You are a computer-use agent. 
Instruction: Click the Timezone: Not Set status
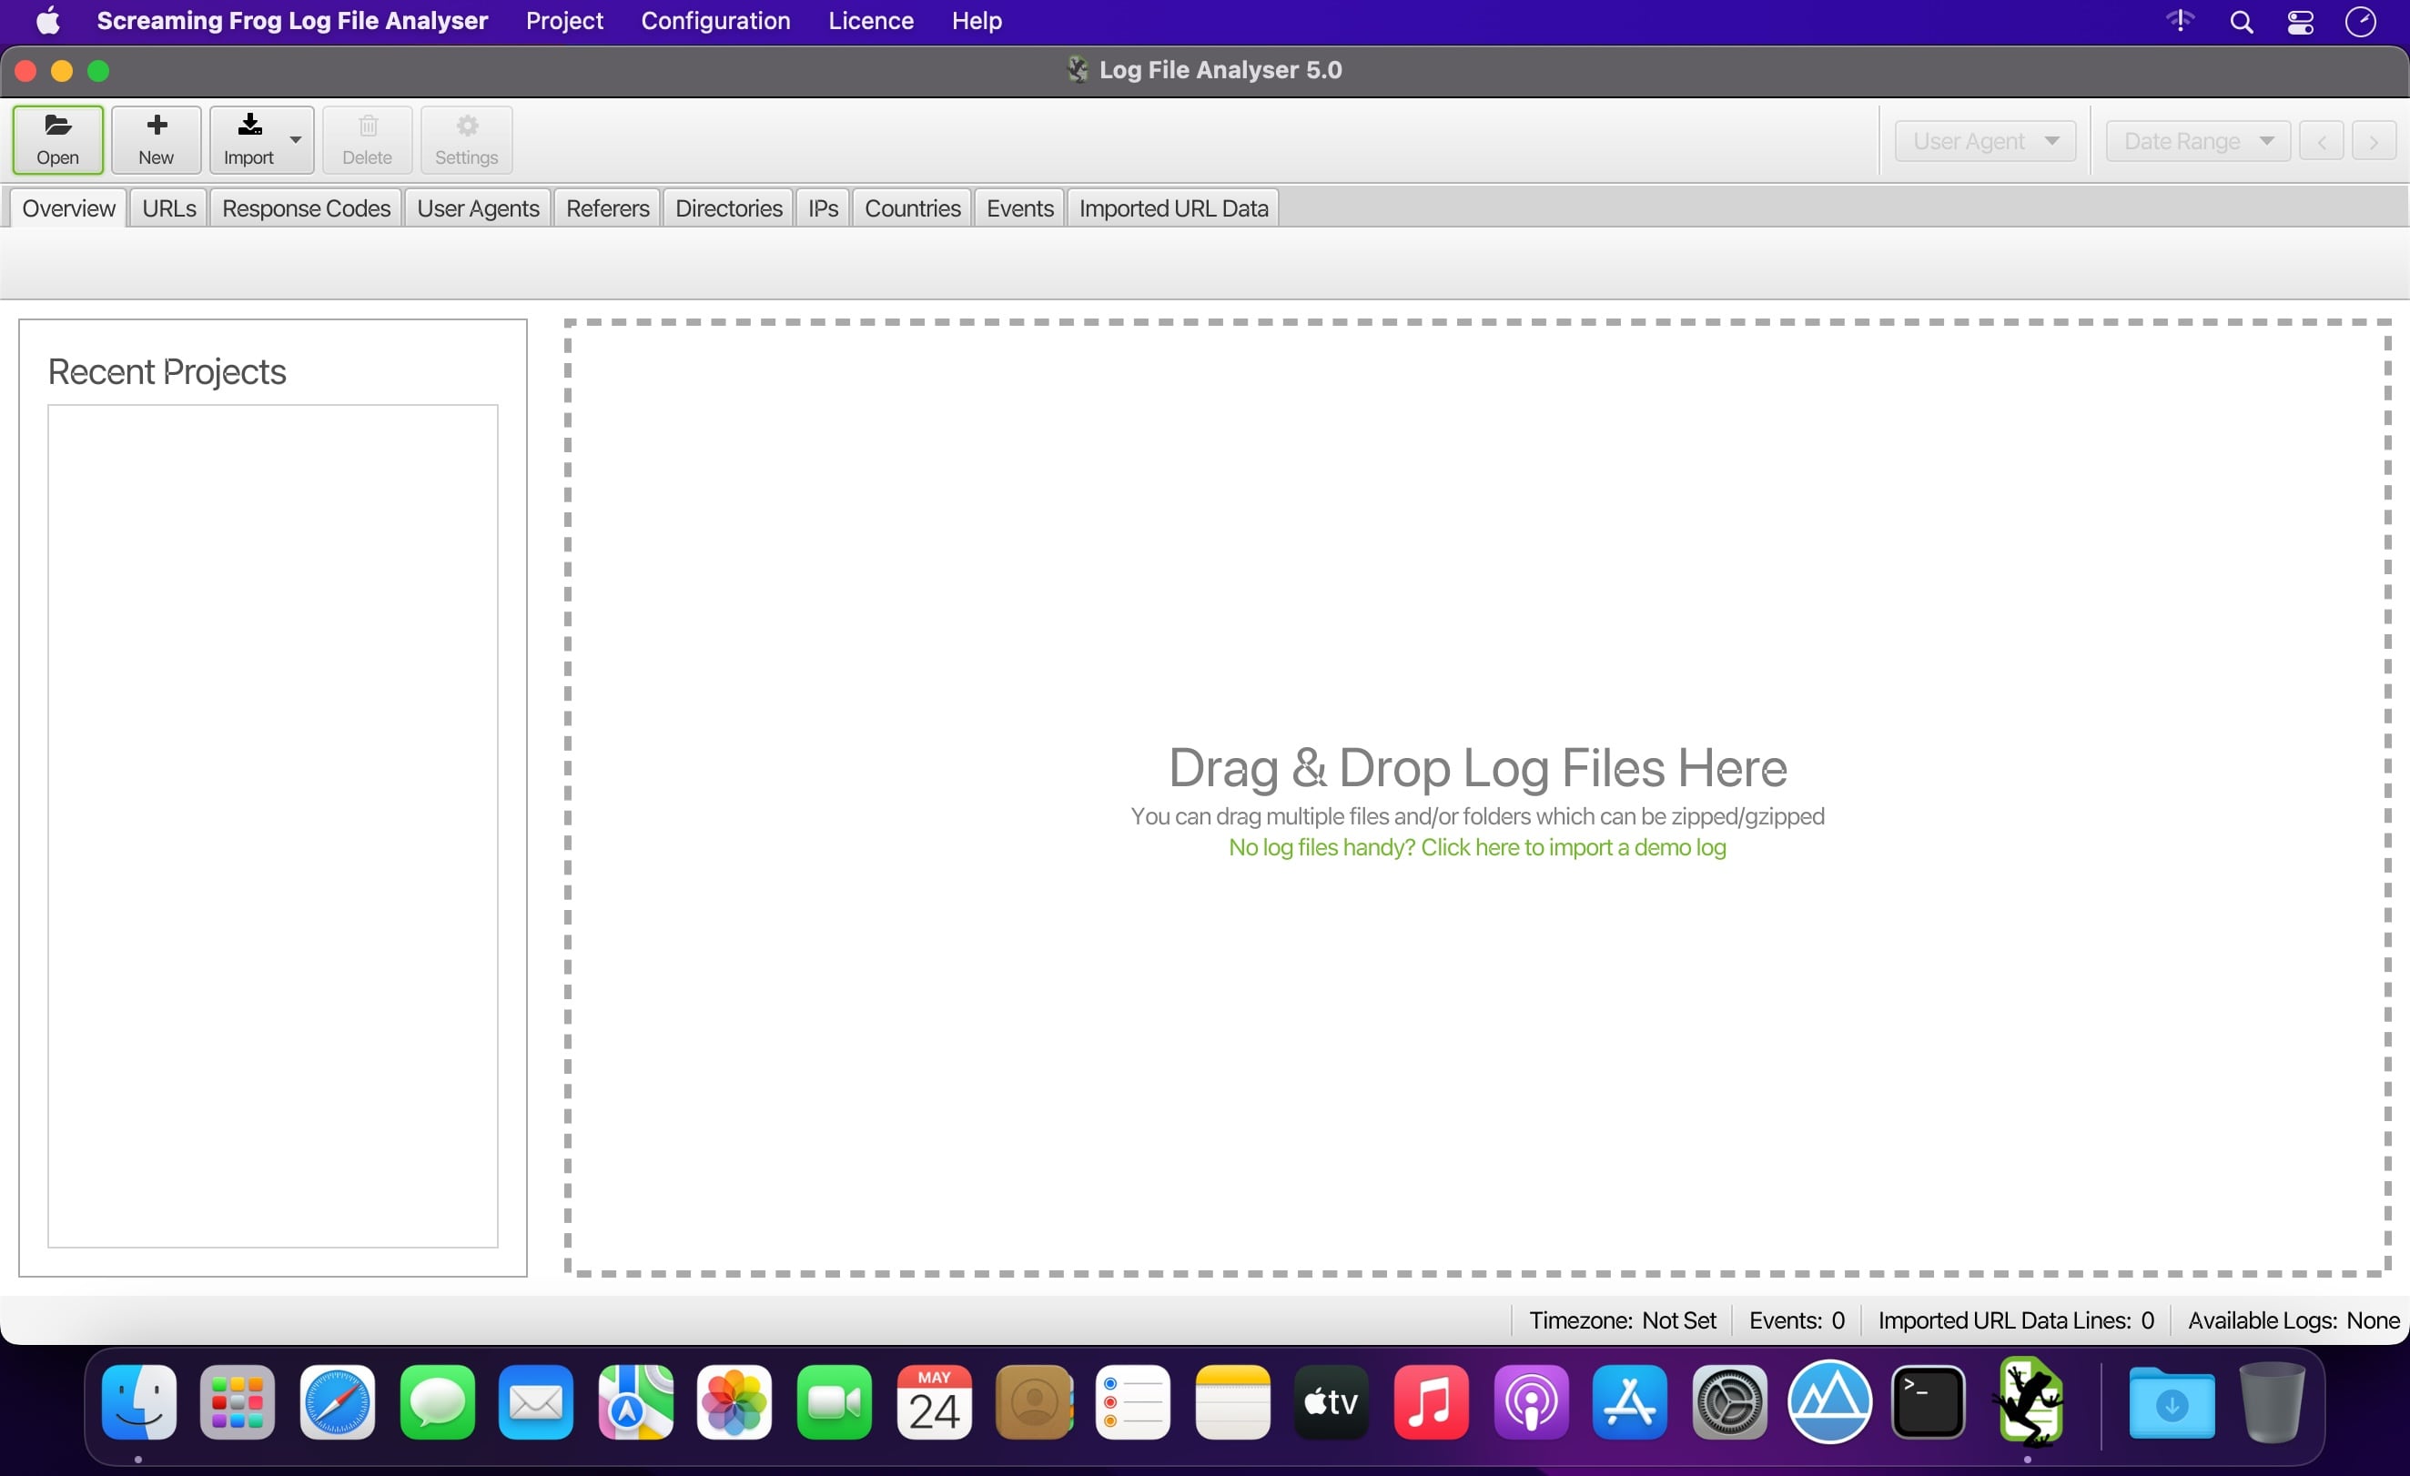pyautogui.click(x=1623, y=1320)
